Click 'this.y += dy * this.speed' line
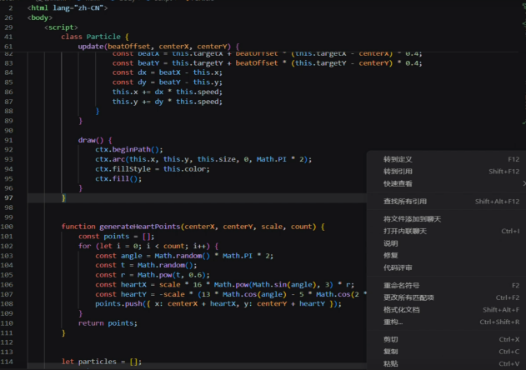This screenshot has height=370, width=526. click(x=167, y=102)
